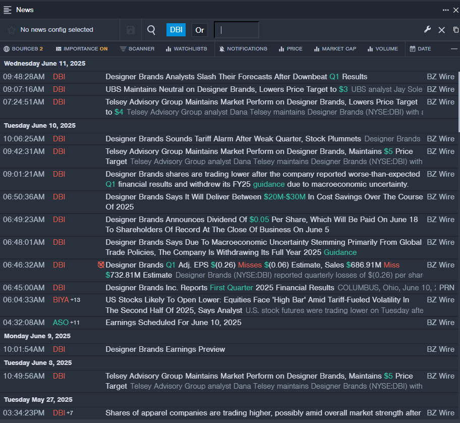This screenshot has height=423, width=460.
Task: Collapse the filter bar with the dash
Action: (x=454, y=49)
